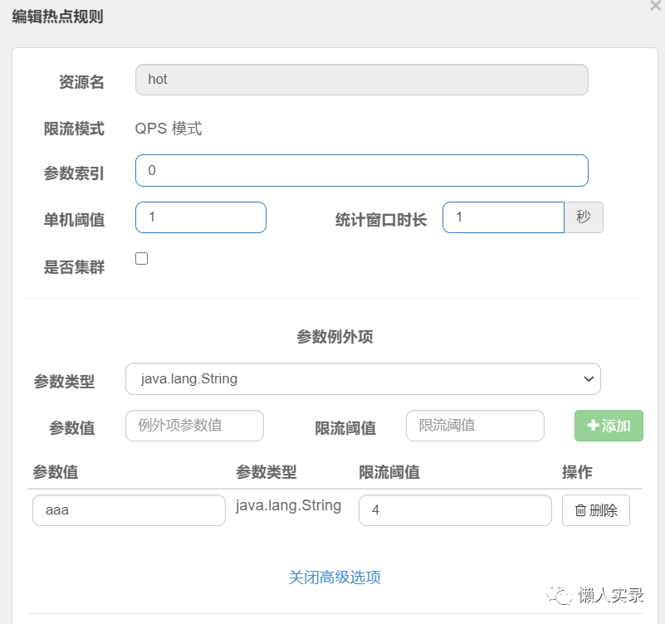Click the trash icon in 删除 button

pos(580,510)
